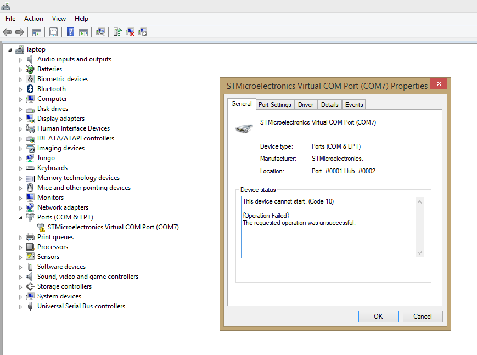This screenshot has height=355, width=477.
Task: Open the View menu
Action: click(x=59, y=19)
